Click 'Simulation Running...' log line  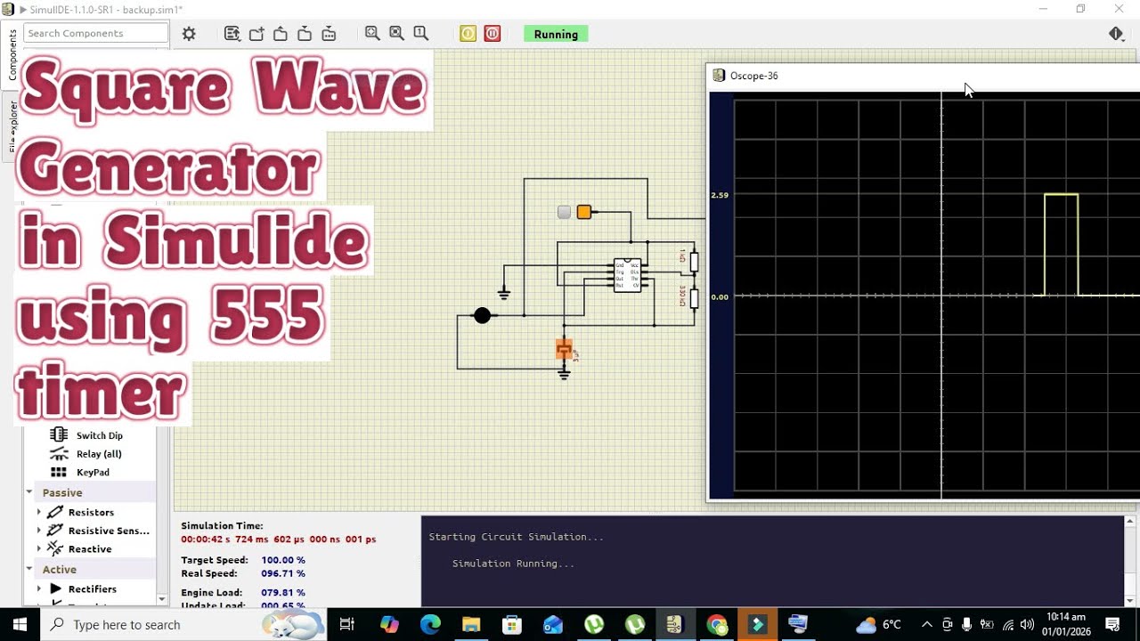tap(513, 564)
